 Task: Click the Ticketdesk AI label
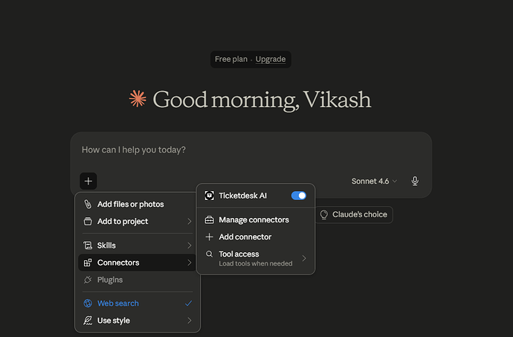[x=243, y=196]
